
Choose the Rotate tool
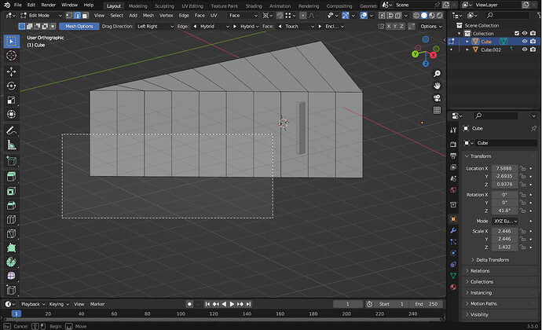pos(12,86)
